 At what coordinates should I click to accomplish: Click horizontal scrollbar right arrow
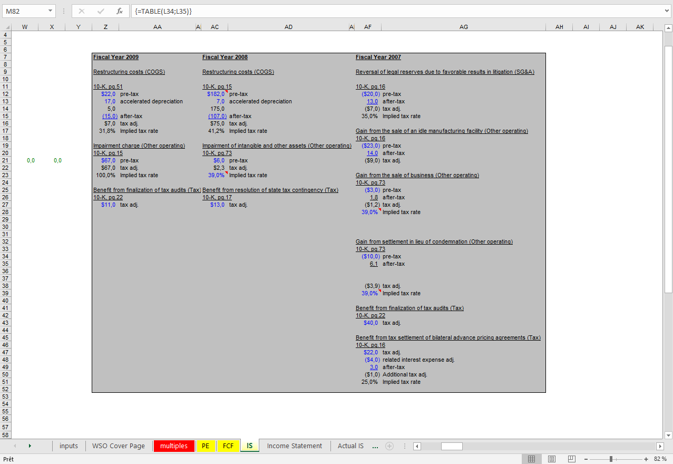click(x=659, y=447)
